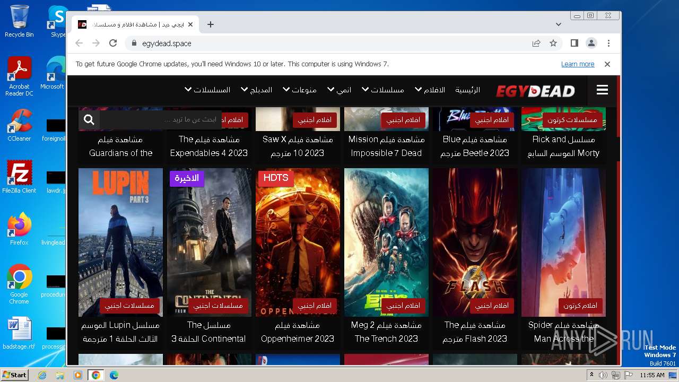This screenshot has height=382, width=679.
Task: Share this page icon in address bar
Action: tap(536, 44)
